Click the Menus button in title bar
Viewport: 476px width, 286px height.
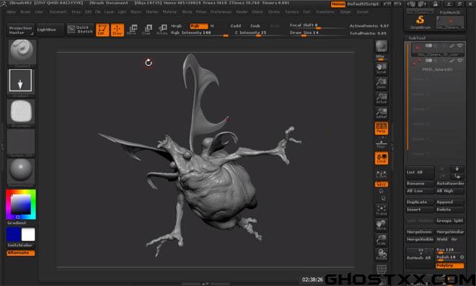(x=338, y=4)
